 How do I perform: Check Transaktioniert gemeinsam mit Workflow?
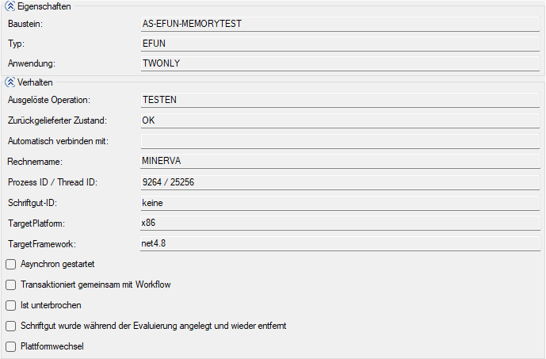[x=10, y=285]
